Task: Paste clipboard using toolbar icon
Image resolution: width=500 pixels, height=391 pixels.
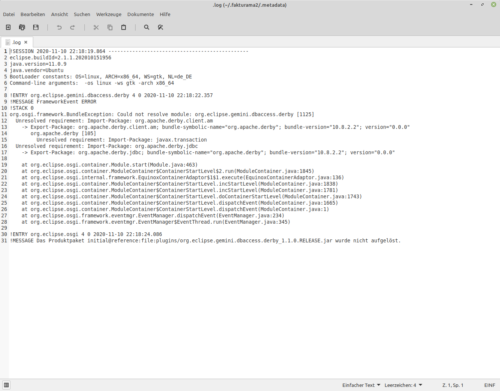Action: tap(124, 27)
